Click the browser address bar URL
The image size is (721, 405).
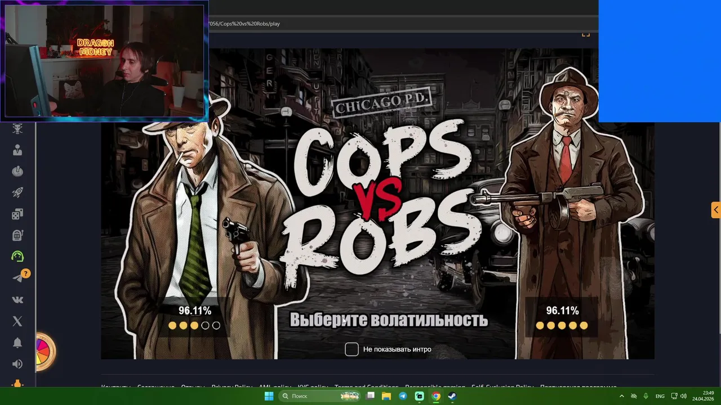coord(244,24)
